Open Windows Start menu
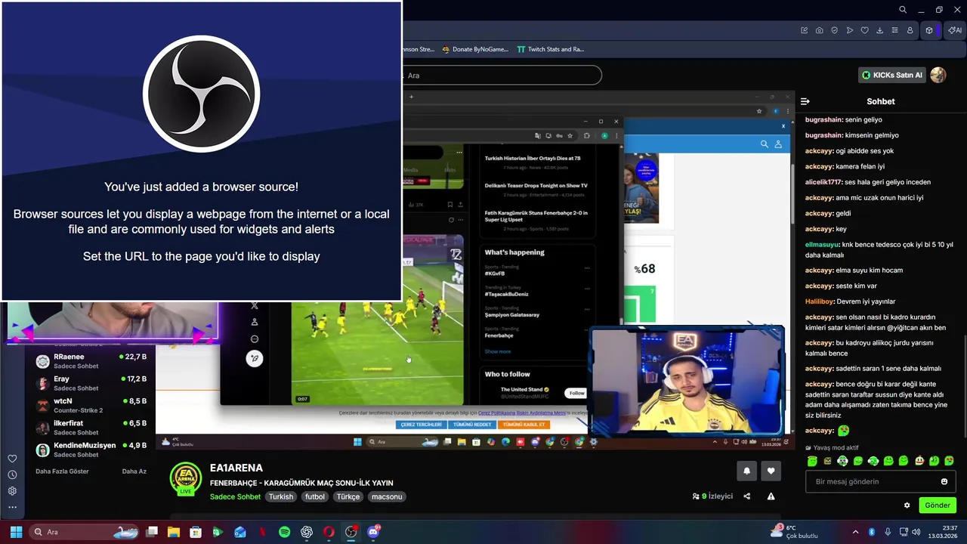 [x=16, y=532]
